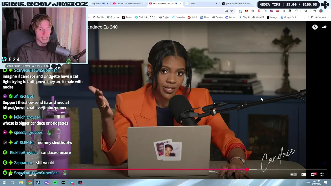Open Telegram from the taskbar
This screenshot has width=331, height=186.
(x=72, y=183)
